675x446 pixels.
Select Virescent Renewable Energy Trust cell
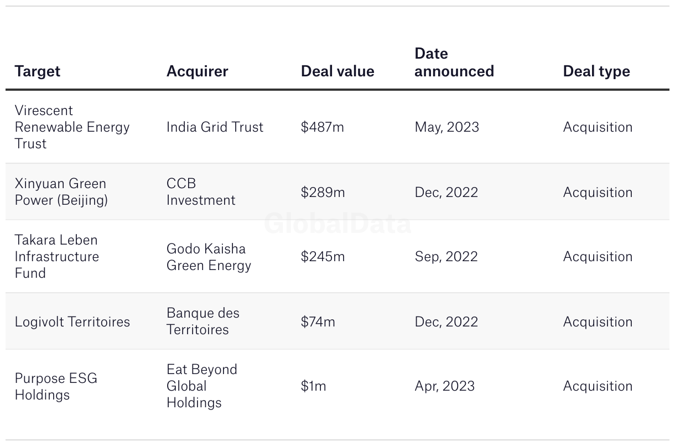[x=72, y=127]
